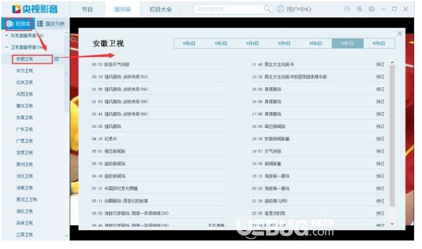Switch schedule to 9月2日 date tab

click(190, 43)
